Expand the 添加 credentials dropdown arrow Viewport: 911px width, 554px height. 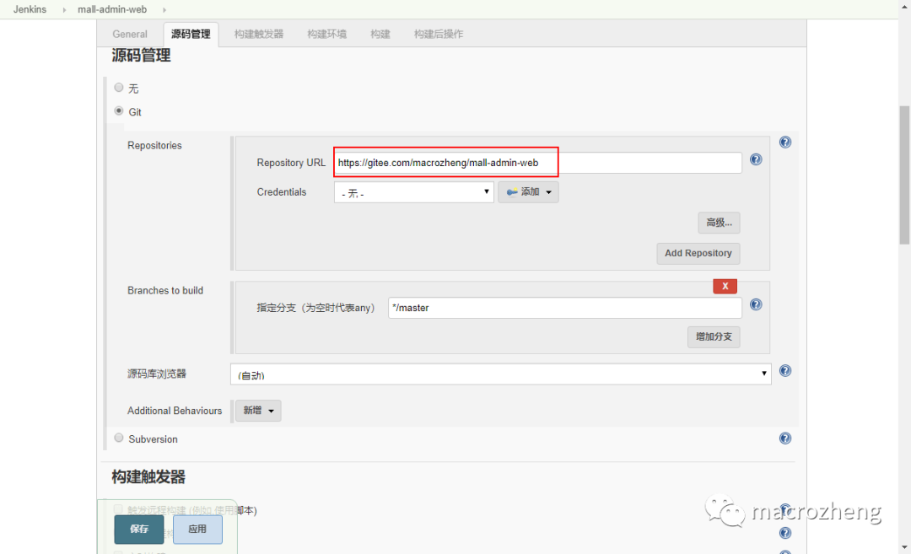tap(548, 192)
